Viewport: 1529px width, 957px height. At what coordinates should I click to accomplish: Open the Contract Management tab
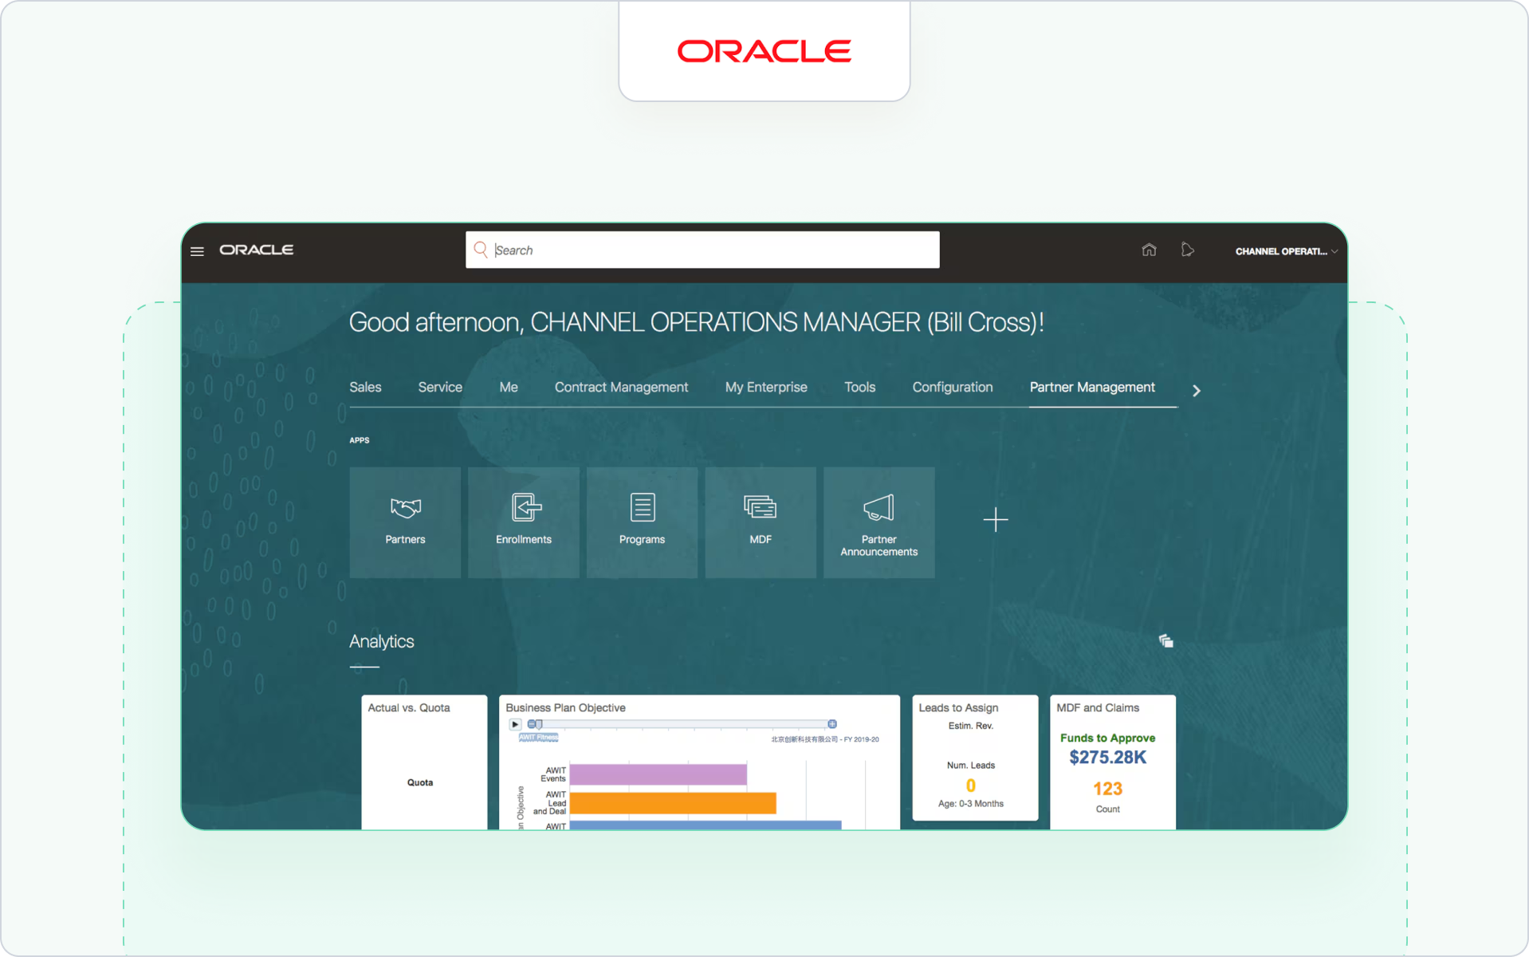[621, 387]
